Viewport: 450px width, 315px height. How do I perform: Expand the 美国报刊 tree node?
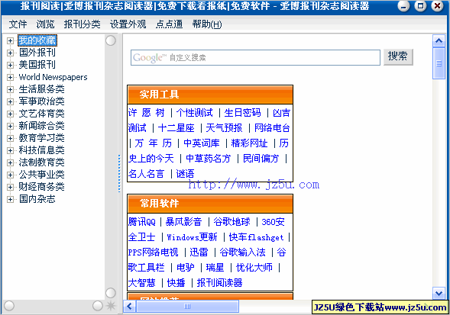coord(10,65)
